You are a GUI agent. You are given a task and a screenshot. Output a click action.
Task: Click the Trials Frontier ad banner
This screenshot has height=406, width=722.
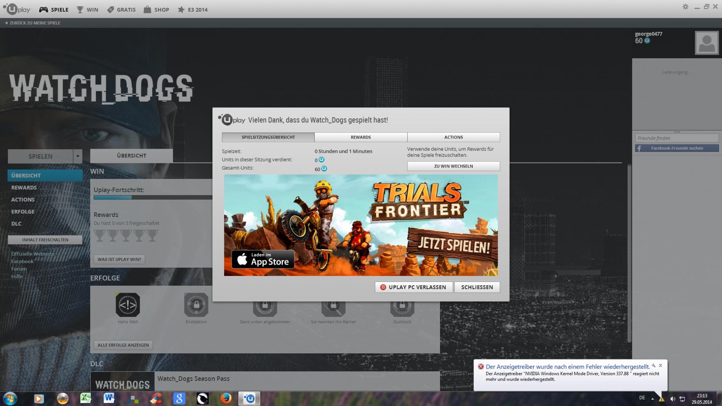click(x=361, y=225)
